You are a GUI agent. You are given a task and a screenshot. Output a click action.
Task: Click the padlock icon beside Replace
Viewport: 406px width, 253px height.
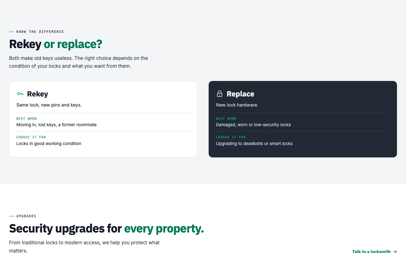click(x=220, y=94)
